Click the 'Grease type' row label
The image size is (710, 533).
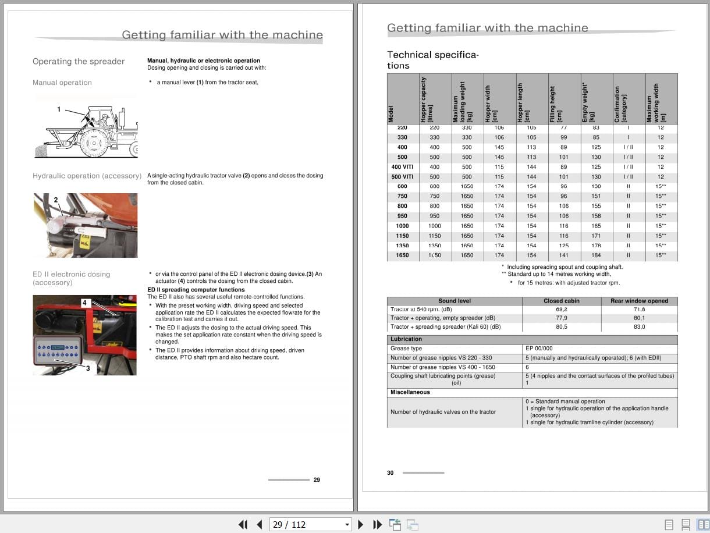[406, 349]
